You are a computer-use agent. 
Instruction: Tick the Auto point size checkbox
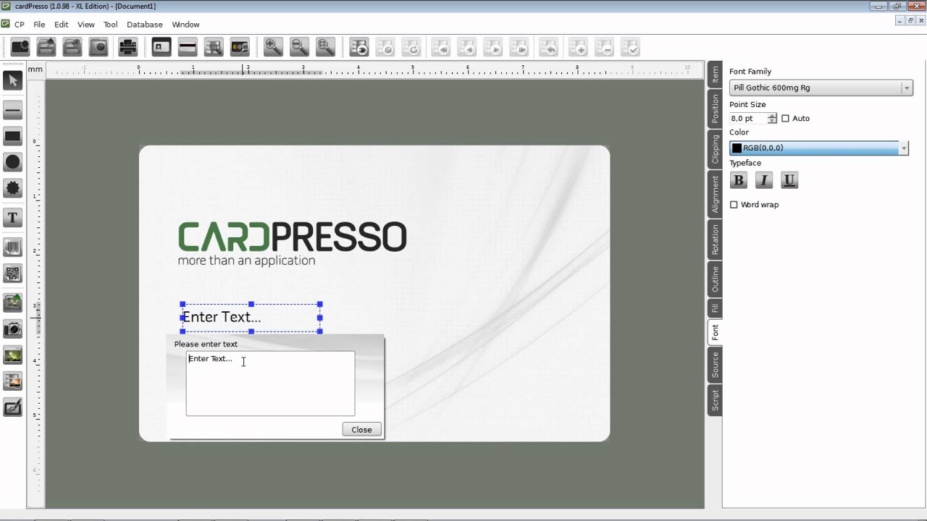tap(785, 119)
